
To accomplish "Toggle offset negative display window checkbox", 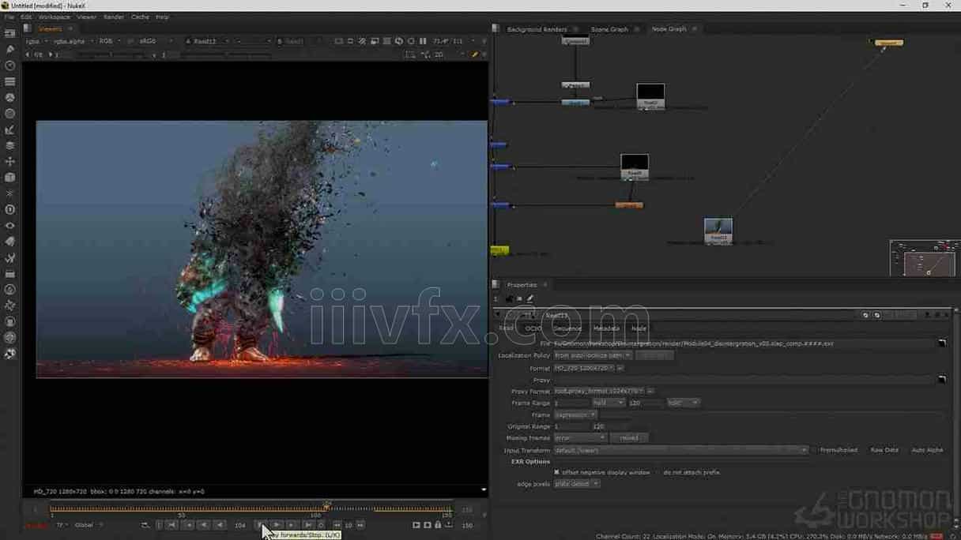I will click(x=556, y=472).
